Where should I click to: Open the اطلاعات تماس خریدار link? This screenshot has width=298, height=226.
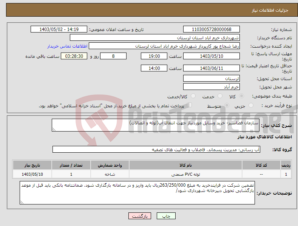[67, 46]
